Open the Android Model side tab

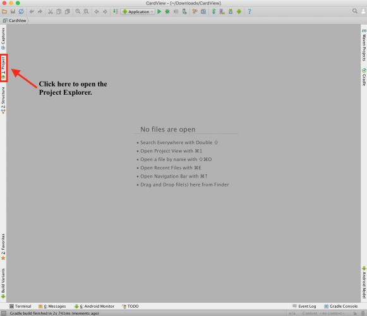(364, 283)
